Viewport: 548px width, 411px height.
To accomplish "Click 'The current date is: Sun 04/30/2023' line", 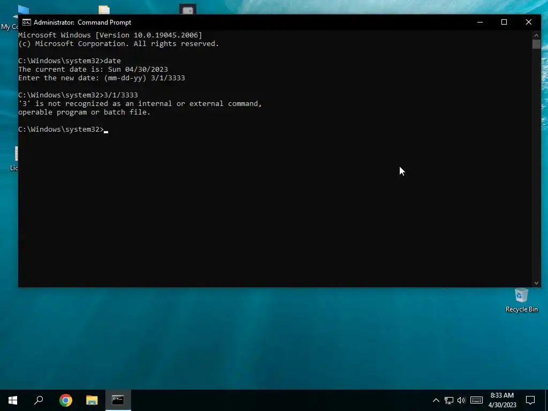I will pos(93,69).
